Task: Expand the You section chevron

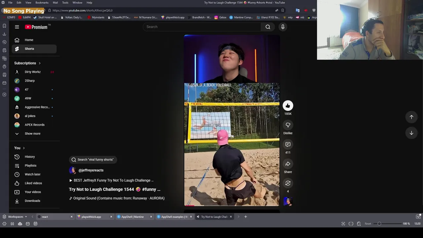Action: coord(24,148)
